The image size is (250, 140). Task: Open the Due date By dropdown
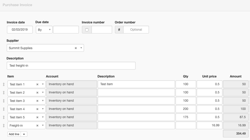[x=44, y=30]
